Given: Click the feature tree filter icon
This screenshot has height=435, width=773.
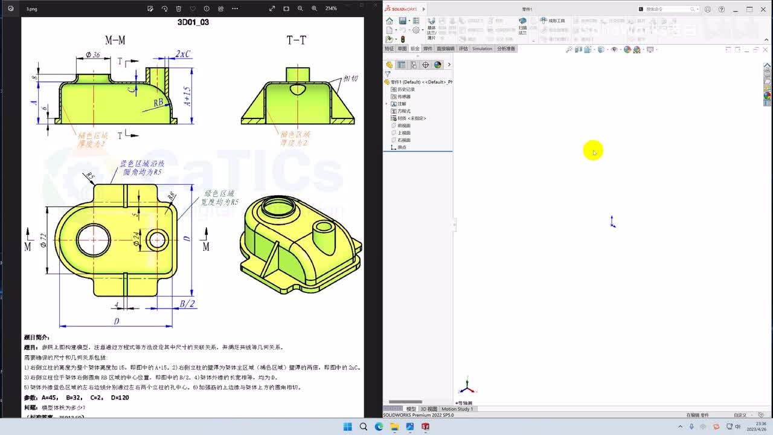Looking at the screenshot, I should pyautogui.click(x=388, y=74).
